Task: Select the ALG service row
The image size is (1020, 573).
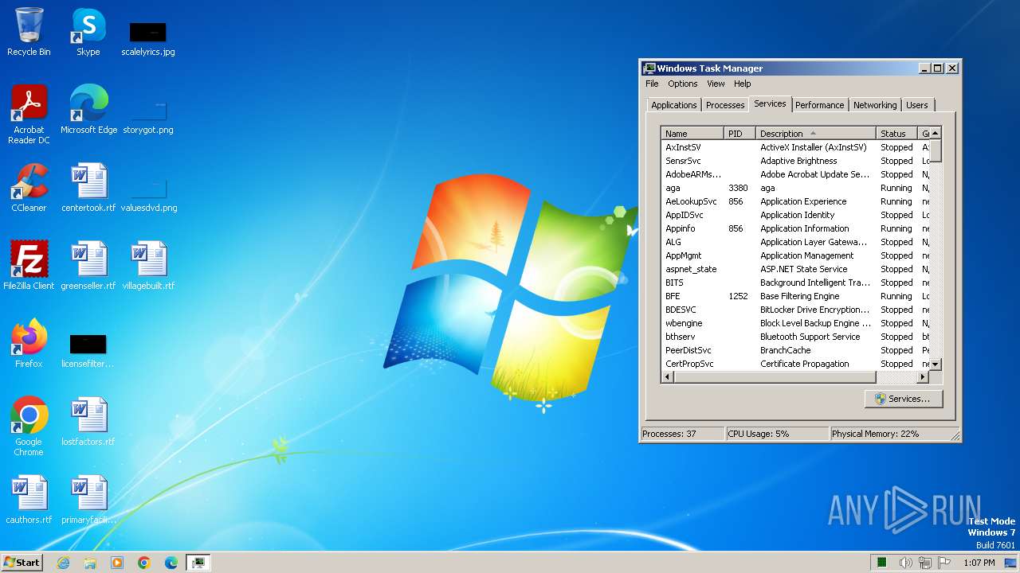Action: [795, 242]
